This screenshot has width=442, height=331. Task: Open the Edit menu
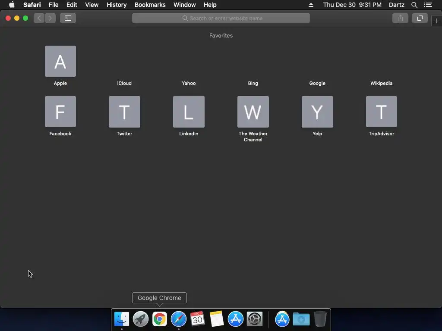coord(72,5)
